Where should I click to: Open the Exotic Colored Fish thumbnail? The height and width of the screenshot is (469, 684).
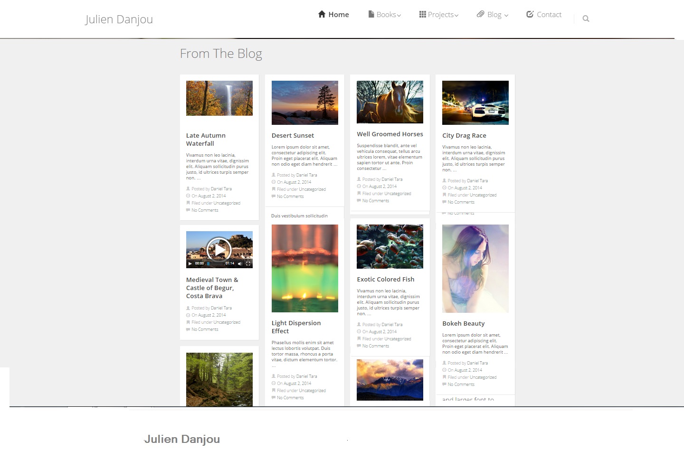tap(390, 246)
